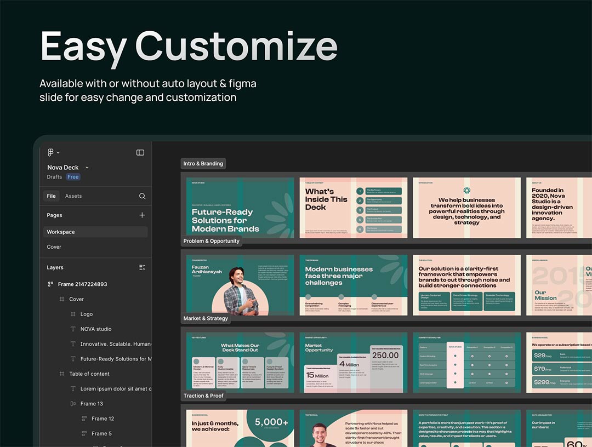This screenshot has height=447, width=592.
Task: Switch to the File tab
Action: [51, 196]
